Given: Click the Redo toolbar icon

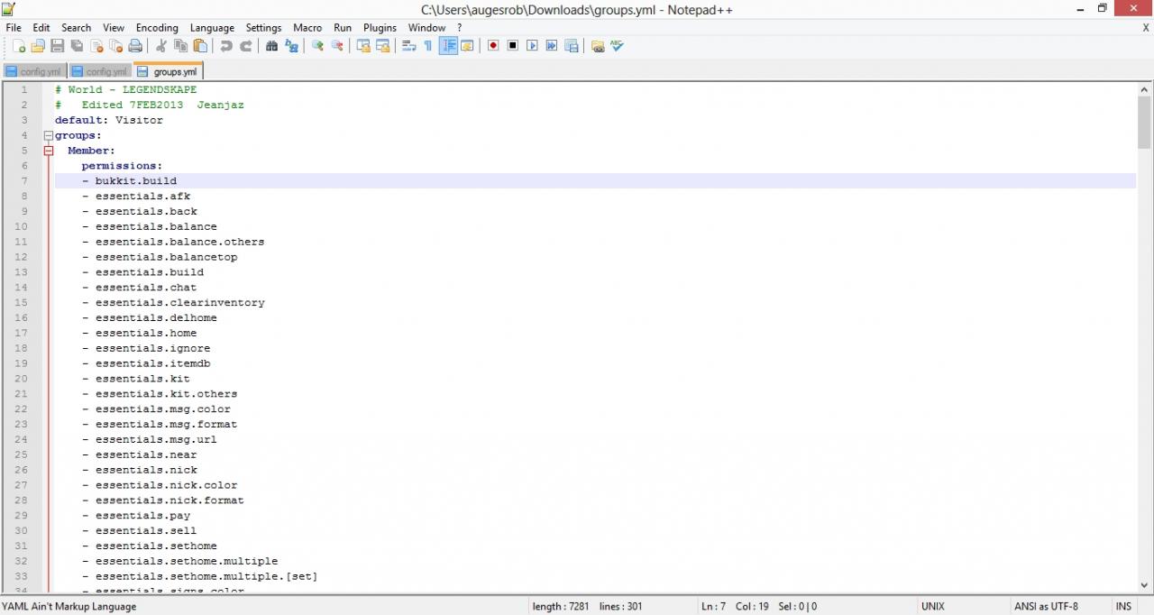Looking at the screenshot, I should click(x=245, y=46).
